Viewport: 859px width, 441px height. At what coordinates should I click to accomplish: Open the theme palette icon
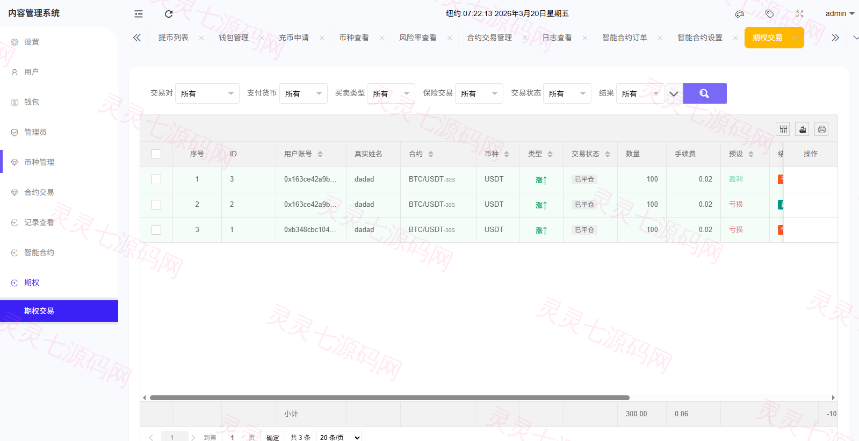[x=740, y=14]
